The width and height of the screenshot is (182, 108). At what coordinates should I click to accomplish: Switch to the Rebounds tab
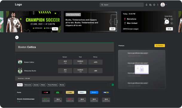(x=28, y=85)
